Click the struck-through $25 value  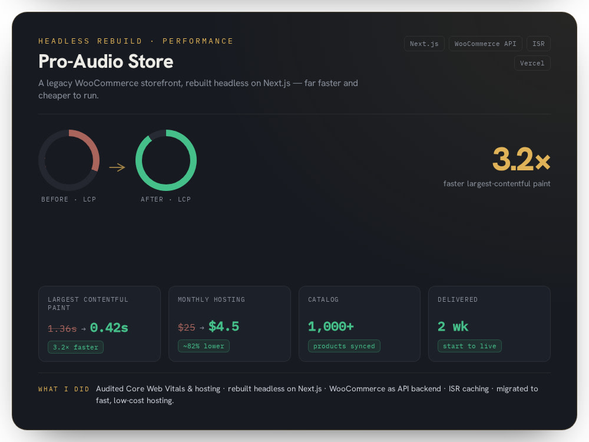point(187,327)
